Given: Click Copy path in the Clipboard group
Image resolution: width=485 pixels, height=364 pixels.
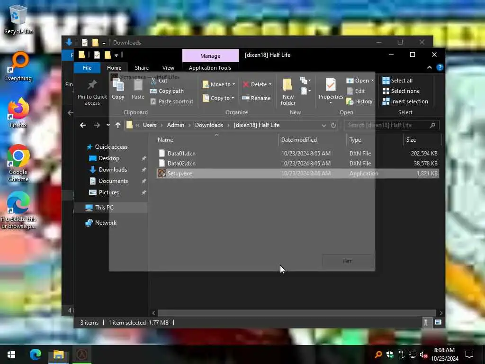Looking at the screenshot, I should (167, 91).
